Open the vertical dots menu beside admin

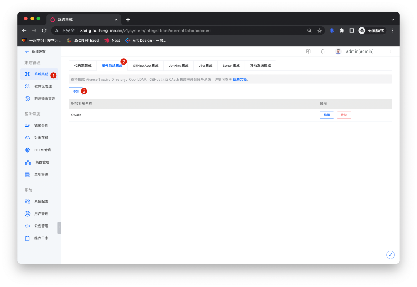(390, 51)
